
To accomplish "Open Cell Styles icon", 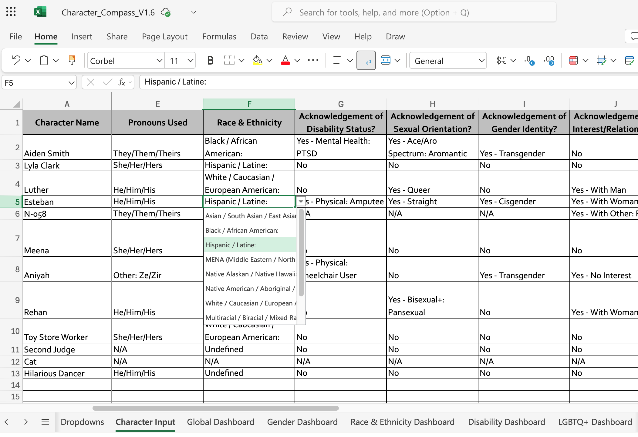I will tap(601, 60).
